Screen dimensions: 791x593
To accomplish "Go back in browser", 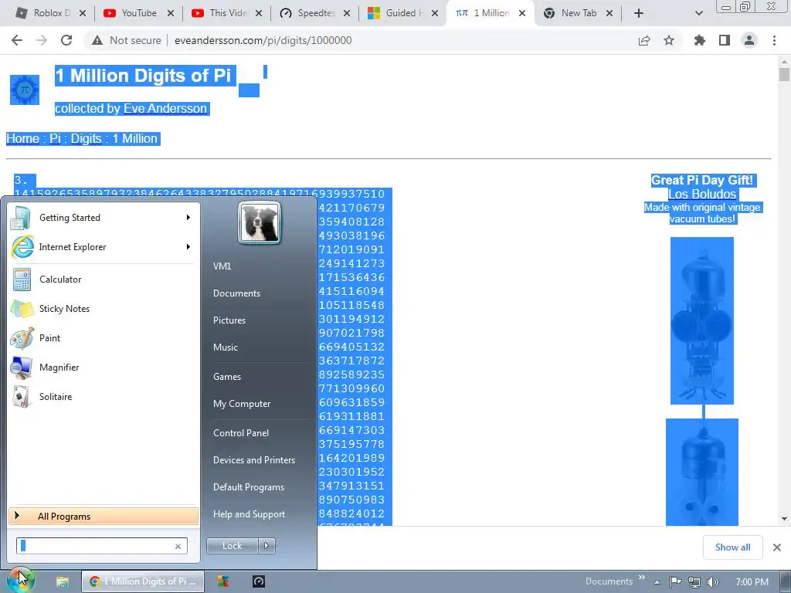I will point(17,40).
